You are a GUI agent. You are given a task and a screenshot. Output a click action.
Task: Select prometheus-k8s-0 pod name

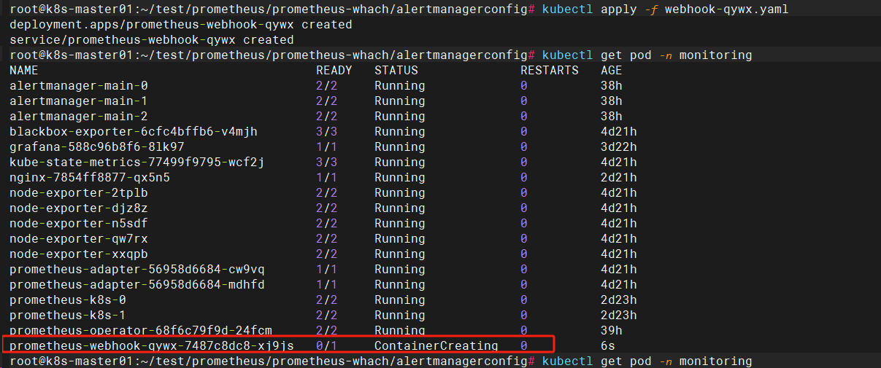tap(68, 300)
